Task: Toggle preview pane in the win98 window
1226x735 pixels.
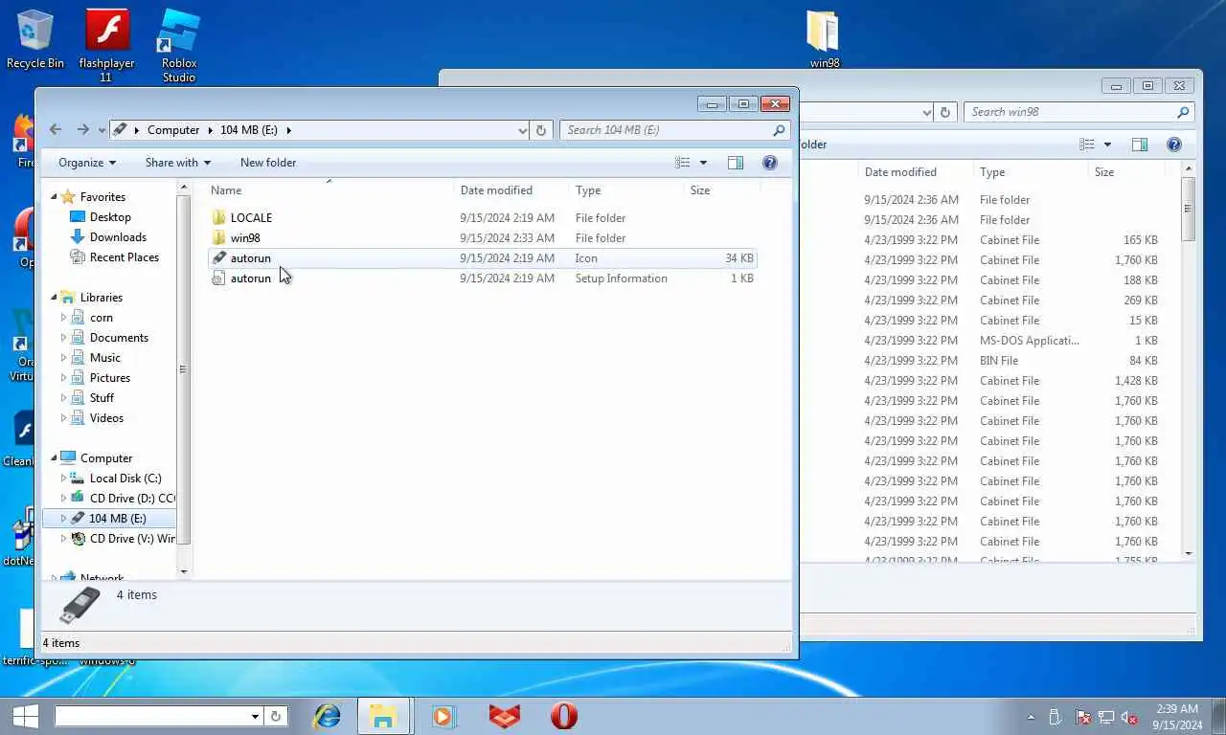Action: 1140,145
